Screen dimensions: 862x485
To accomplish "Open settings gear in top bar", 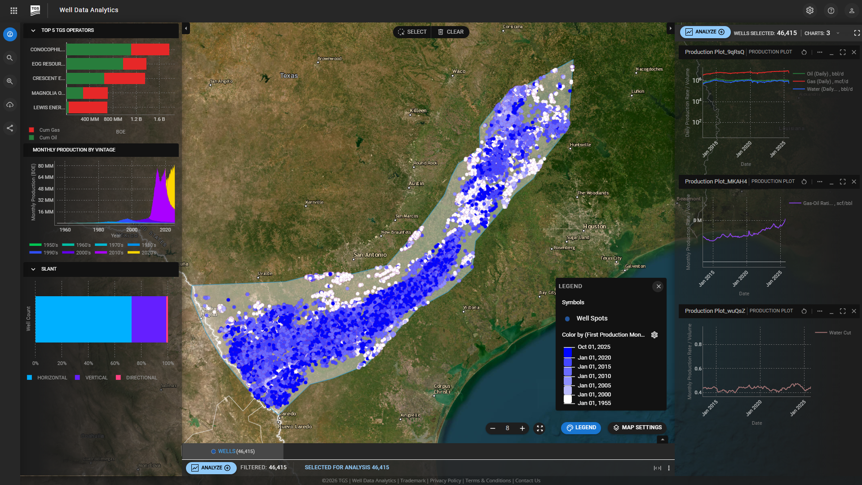I will coord(809,10).
